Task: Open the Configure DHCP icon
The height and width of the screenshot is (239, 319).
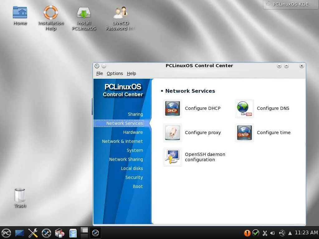Action: [172, 109]
